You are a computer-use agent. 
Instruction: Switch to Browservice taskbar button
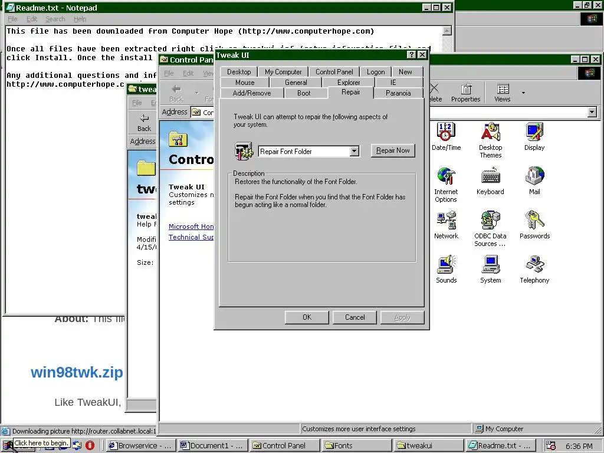point(140,446)
